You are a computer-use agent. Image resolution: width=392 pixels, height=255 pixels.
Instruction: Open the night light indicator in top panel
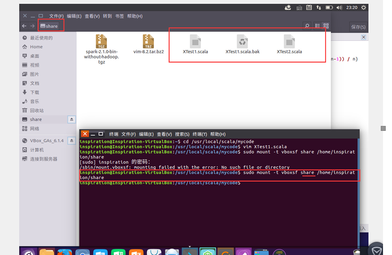point(288,8)
